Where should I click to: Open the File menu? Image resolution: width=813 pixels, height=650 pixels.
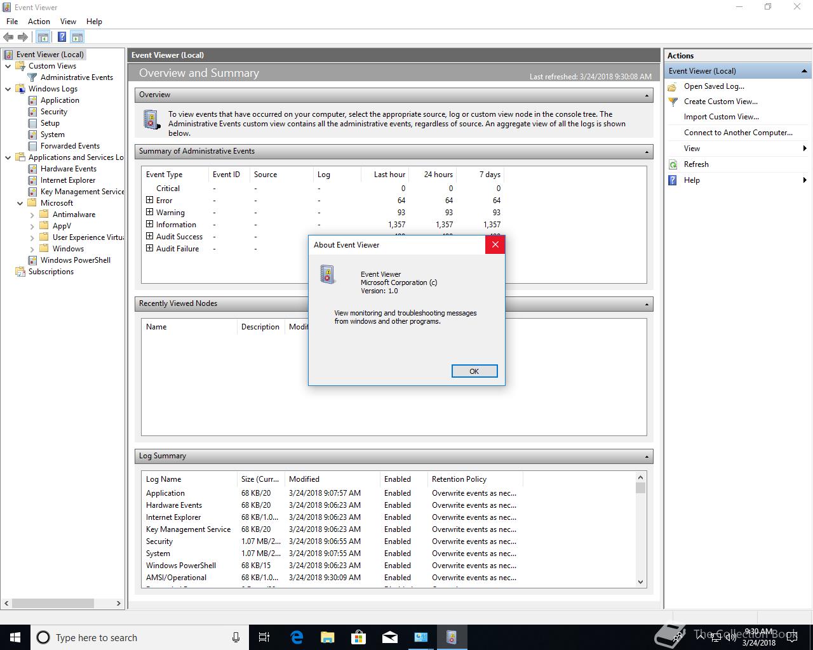12,22
